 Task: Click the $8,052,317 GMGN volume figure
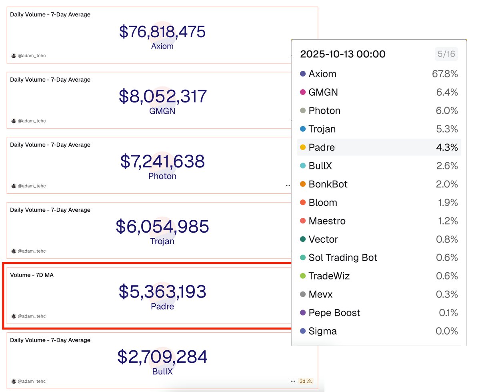[x=163, y=96]
